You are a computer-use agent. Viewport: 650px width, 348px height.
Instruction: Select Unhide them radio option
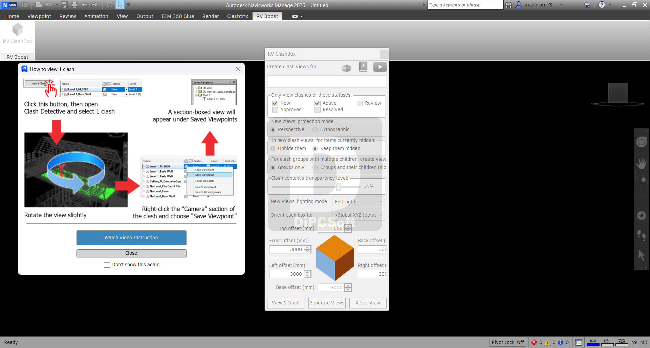tap(273, 149)
